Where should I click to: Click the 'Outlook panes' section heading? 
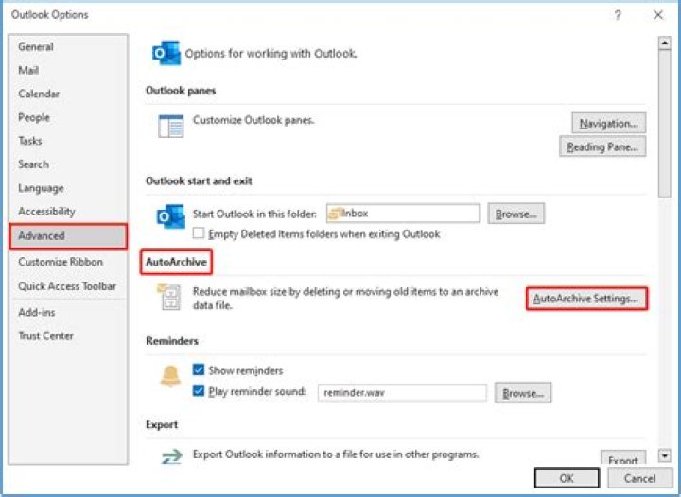click(181, 91)
